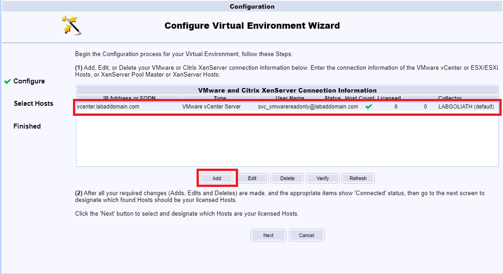Go to the Configure wizard step
This screenshot has height=274, width=503.
(x=29, y=81)
